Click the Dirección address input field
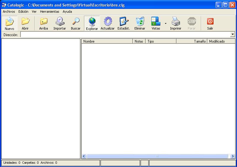 (x=125, y=35)
